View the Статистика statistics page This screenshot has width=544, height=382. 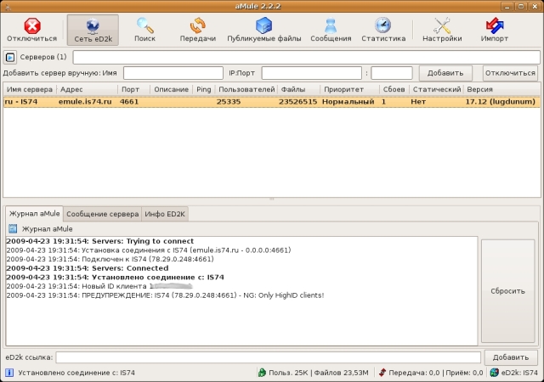pyautogui.click(x=382, y=29)
